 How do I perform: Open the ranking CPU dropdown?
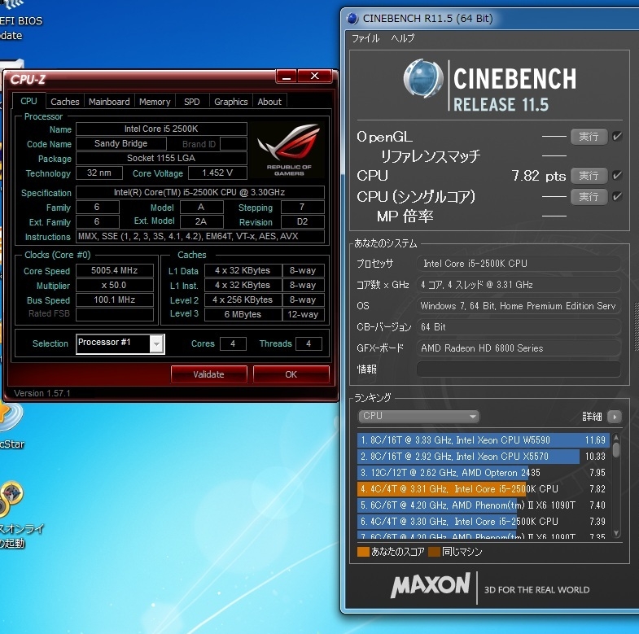pos(418,416)
